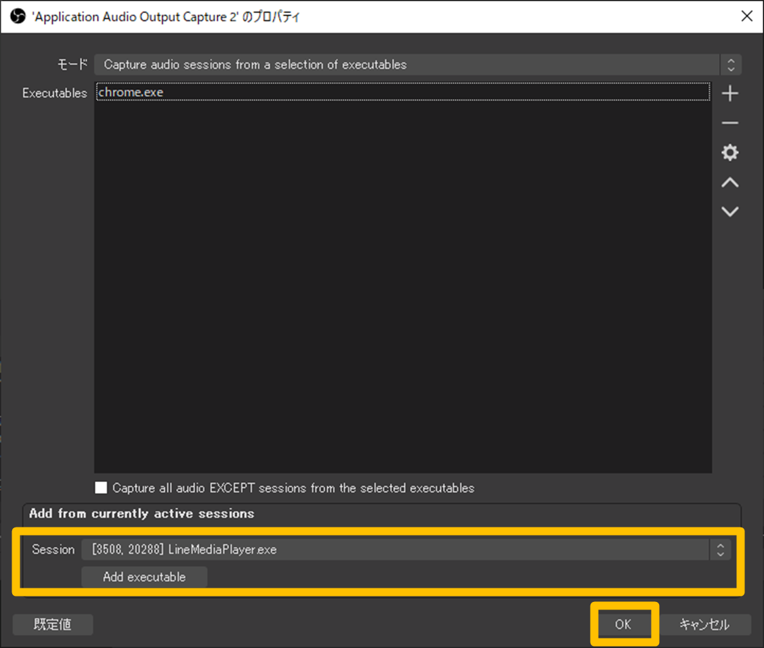Open executable settings via the gear icon
This screenshot has height=648, width=764.
coord(730,152)
